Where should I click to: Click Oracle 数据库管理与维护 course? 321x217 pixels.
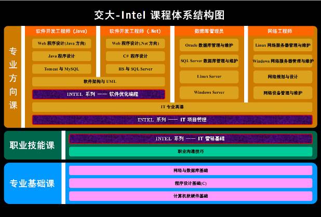(209, 46)
